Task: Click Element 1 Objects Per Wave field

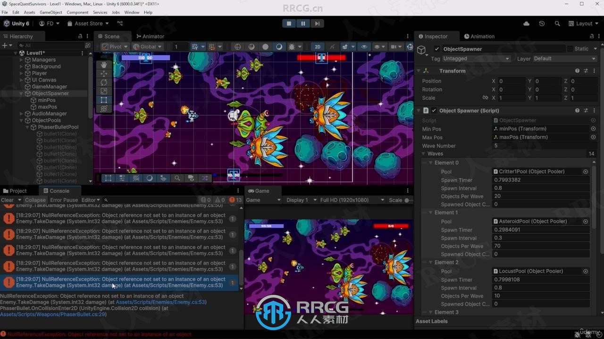Action: click(x=541, y=246)
